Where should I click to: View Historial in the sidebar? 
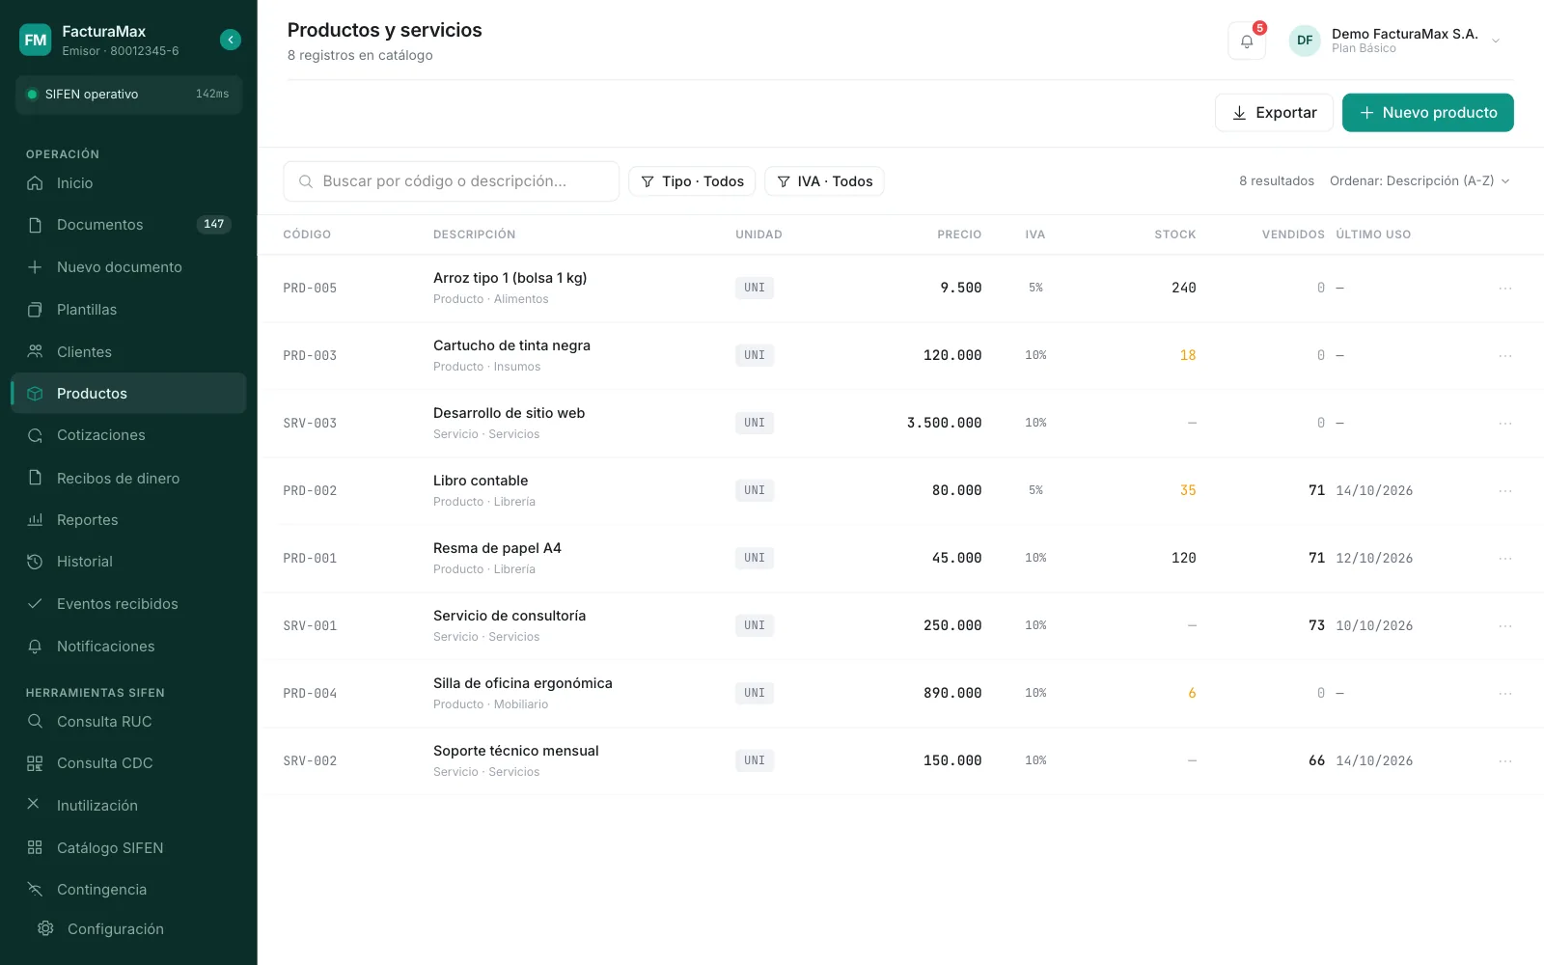128,562
